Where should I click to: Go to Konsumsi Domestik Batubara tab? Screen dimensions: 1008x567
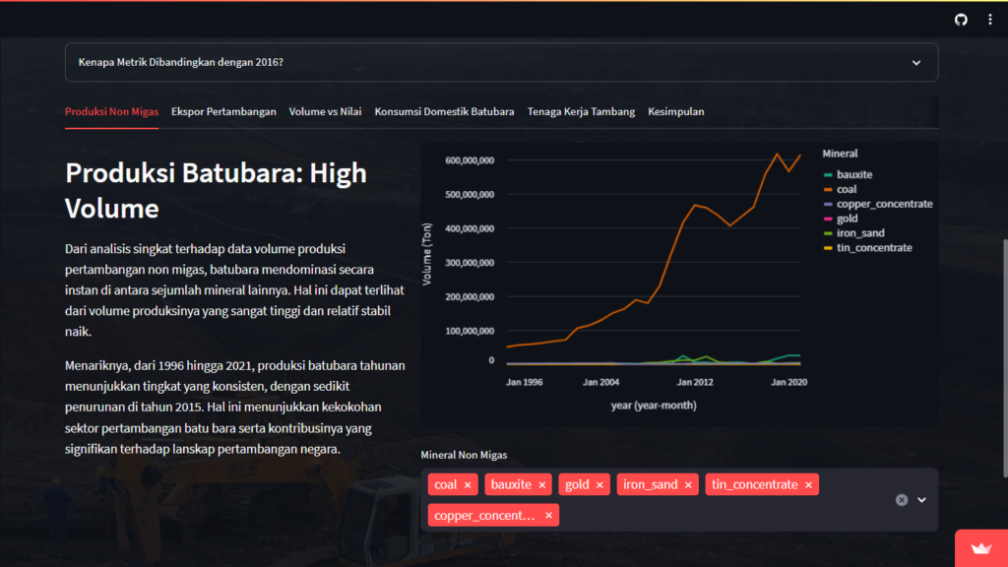[444, 112]
